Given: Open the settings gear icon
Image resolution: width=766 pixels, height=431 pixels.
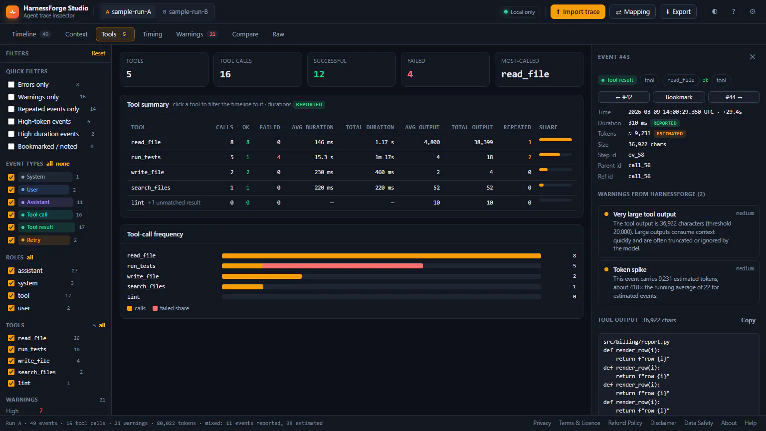Looking at the screenshot, I should [x=753, y=11].
